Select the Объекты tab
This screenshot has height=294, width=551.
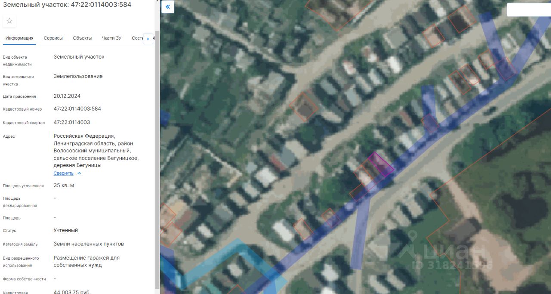click(82, 38)
